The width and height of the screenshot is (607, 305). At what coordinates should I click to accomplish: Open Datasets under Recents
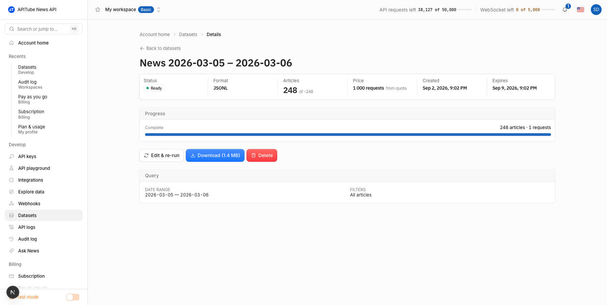click(27, 69)
